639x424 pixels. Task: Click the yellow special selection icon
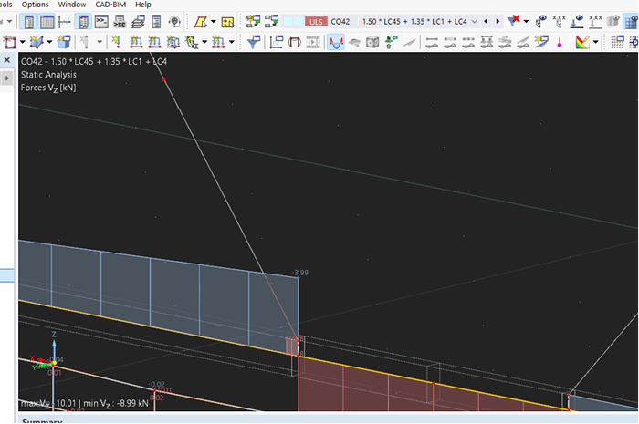click(227, 22)
